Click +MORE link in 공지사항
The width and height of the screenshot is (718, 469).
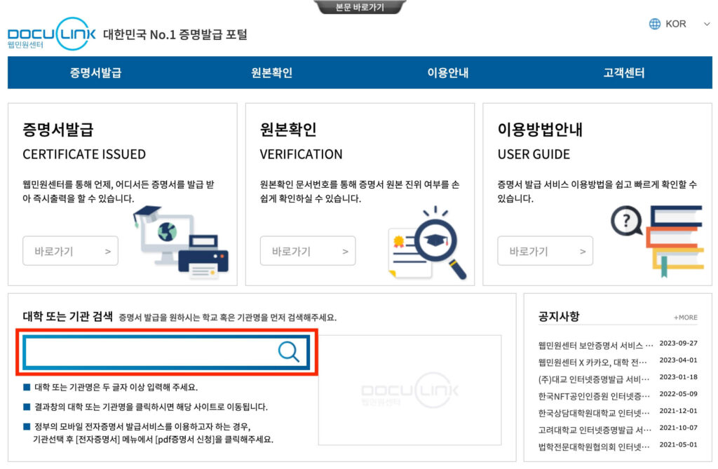tap(685, 318)
